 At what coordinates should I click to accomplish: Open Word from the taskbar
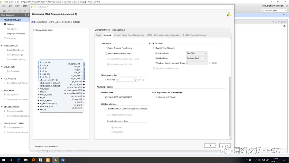pos(63,160)
